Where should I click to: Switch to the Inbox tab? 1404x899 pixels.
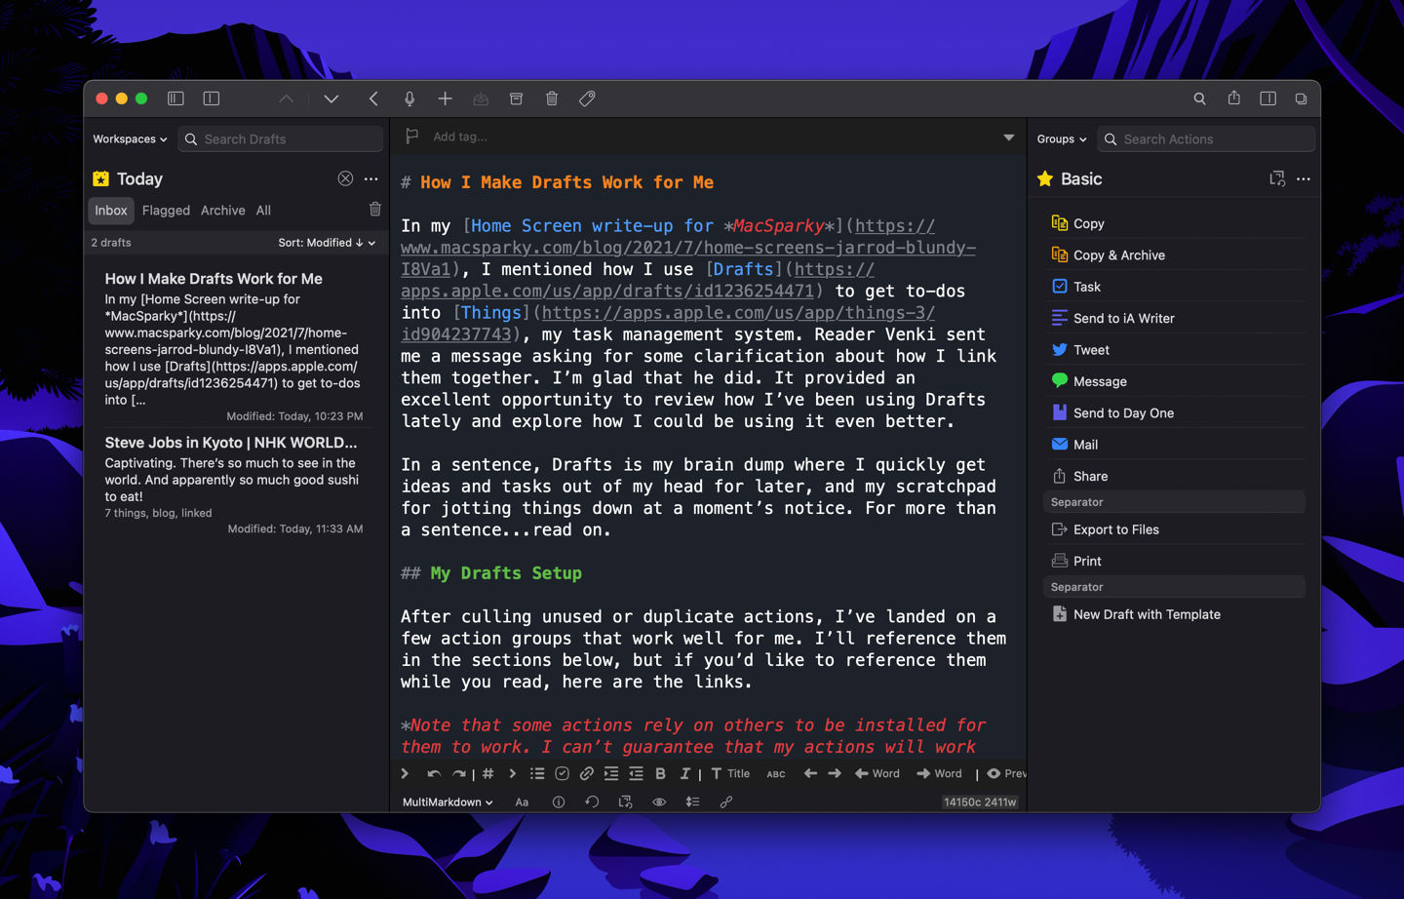coord(111,211)
